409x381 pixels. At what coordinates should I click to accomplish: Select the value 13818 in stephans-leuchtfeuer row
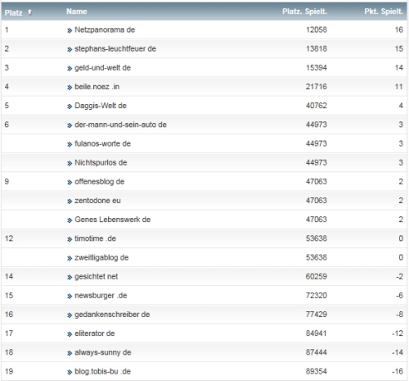click(317, 49)
